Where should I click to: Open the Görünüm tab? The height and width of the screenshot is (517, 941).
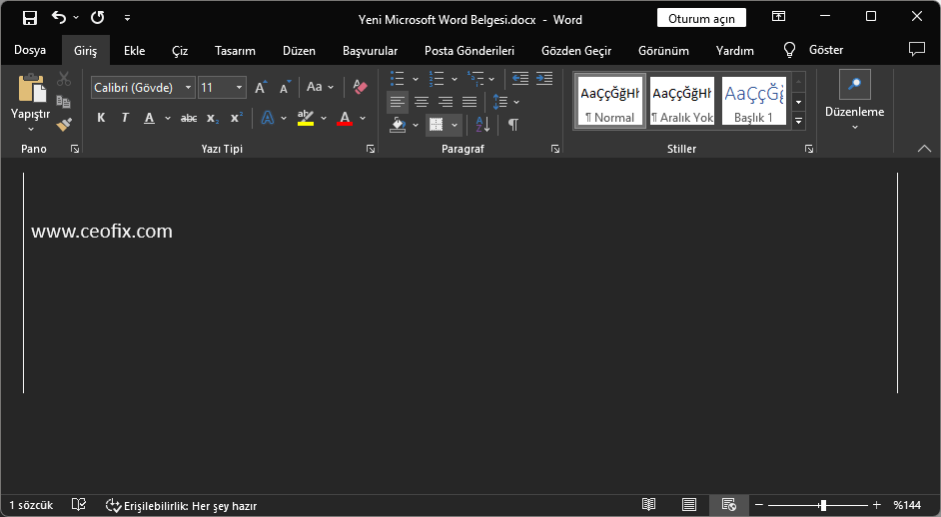pyautogui.click(x=663, y=51)
